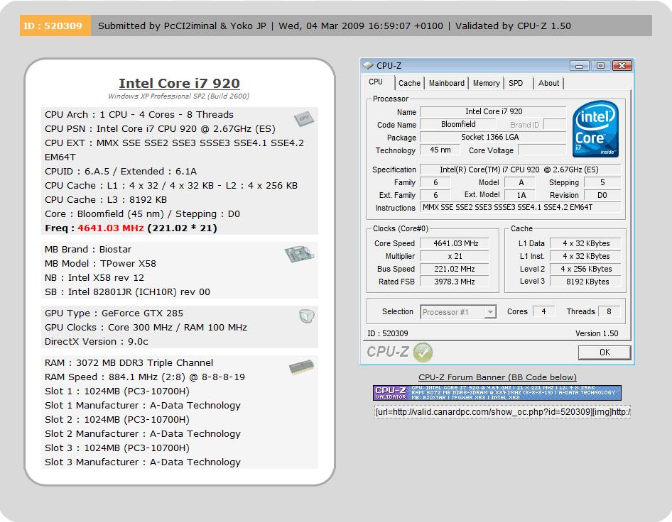Screen dimensions: 672x522
Task: Click the OK button in CPU-Z
Action: click(605, 352)
